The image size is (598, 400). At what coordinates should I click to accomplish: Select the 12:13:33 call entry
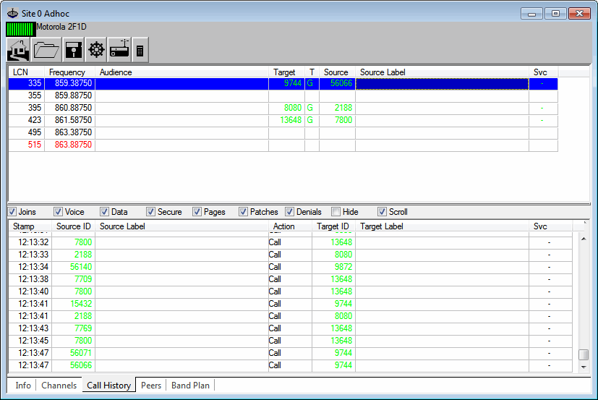[x=290, y=255]
